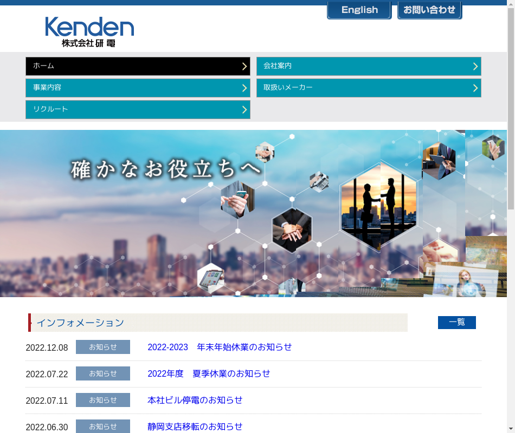Viewport: 515px width, 433px height.
Task: Click chevron arrow on リクルート menu
Action: click(x=244, y=109)
